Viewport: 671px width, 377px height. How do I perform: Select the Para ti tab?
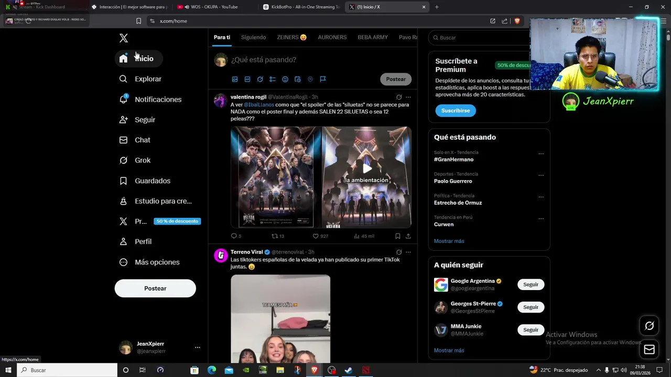point(222,37)
